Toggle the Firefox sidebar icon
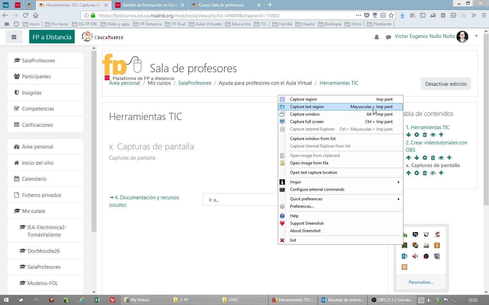Viewport: 489px width, 305px height. pyautogui.click(x=423, y=15)
